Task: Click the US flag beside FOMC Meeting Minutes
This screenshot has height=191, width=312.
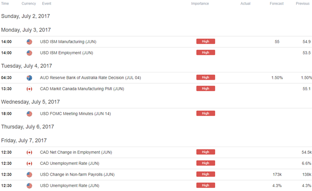Action: (29, 114)
